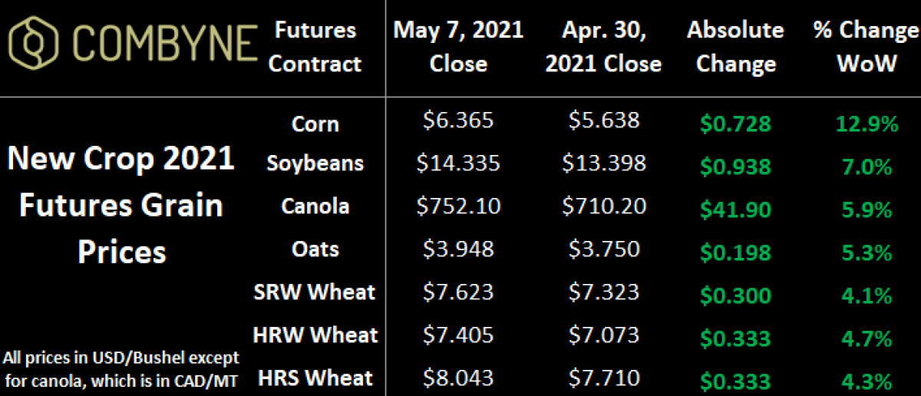The width and height of the screenshot is (921, 396).
Task: Click the New Crop 2021 Futures title
Action: point(122,205)
